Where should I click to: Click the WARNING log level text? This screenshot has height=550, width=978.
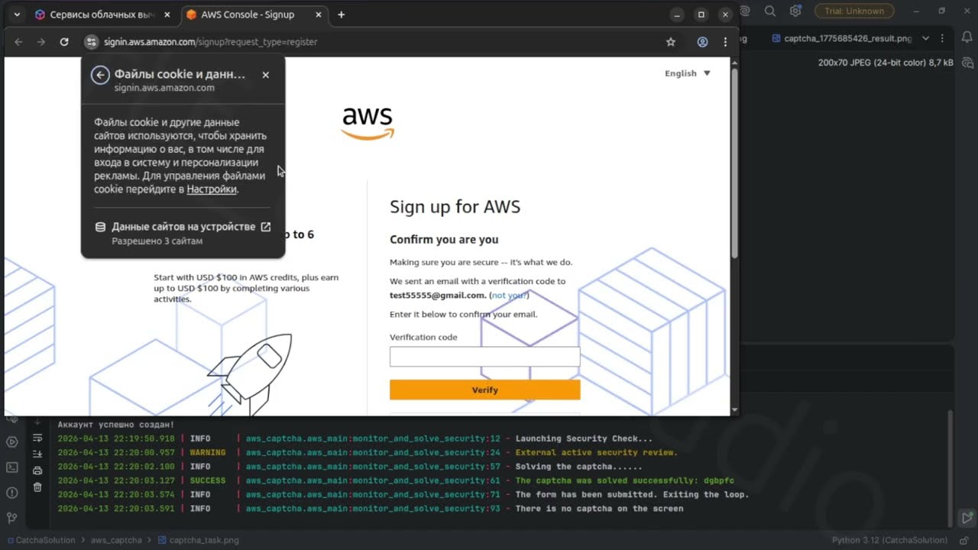[208, 452]
